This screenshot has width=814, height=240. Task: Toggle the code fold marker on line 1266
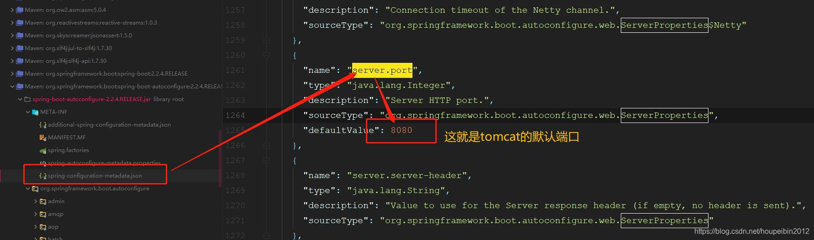pos(266,145)
